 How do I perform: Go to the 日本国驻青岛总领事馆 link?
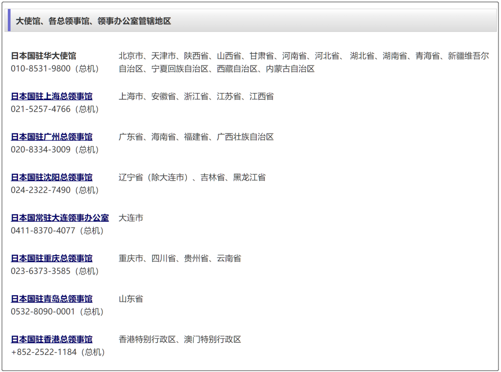(x=51, y=299)
